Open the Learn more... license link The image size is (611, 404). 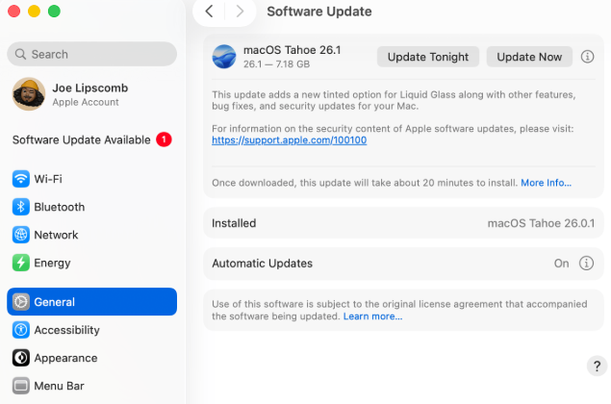(x=372, y=316)
